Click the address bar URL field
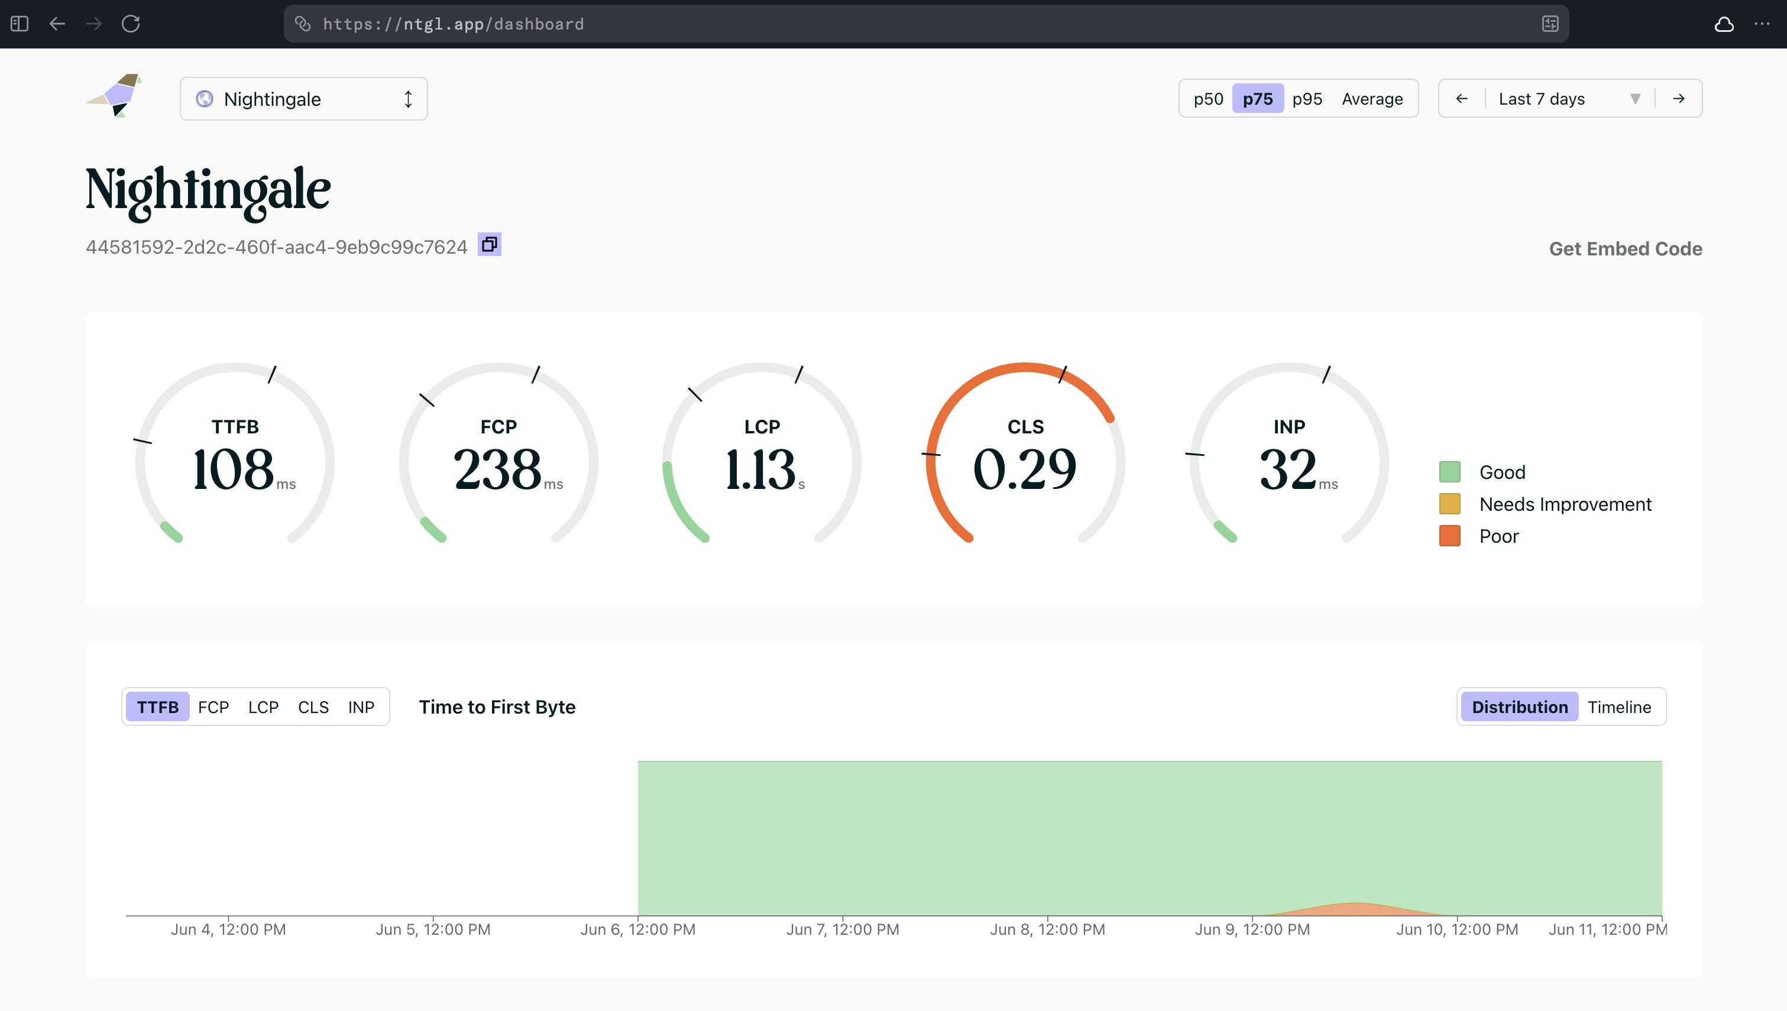 click(x=926, y=24)
